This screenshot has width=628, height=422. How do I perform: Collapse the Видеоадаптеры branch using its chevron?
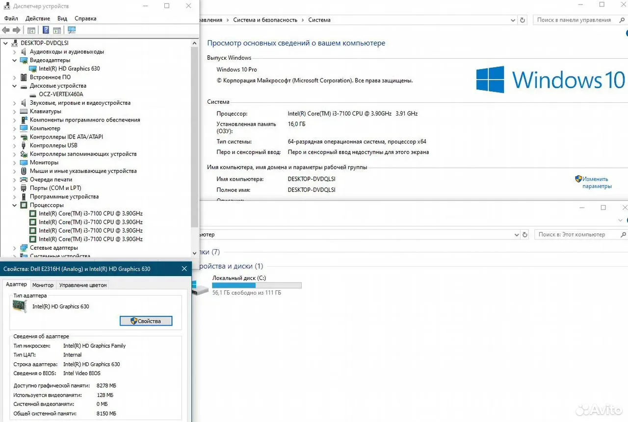(14, 60)
